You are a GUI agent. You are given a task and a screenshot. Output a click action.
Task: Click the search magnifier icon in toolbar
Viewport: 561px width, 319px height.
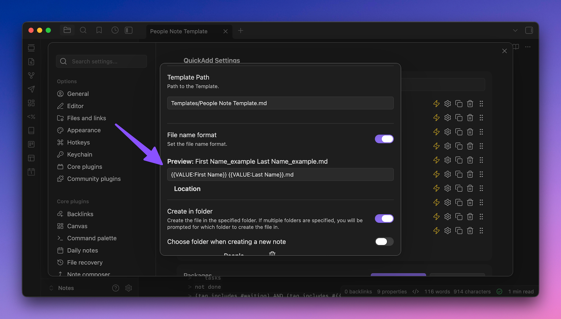coord(83,30)
